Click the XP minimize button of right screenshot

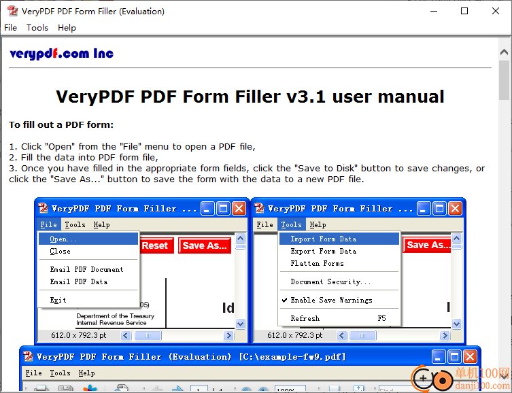pyautogui.click(x=423, y=209)
